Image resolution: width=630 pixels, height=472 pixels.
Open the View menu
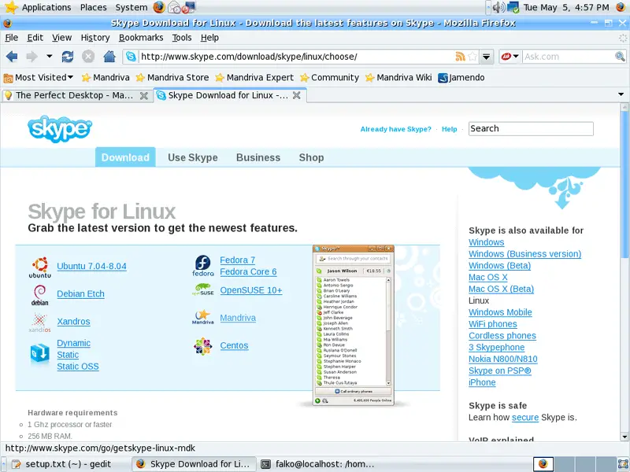(x=61, y=38)
